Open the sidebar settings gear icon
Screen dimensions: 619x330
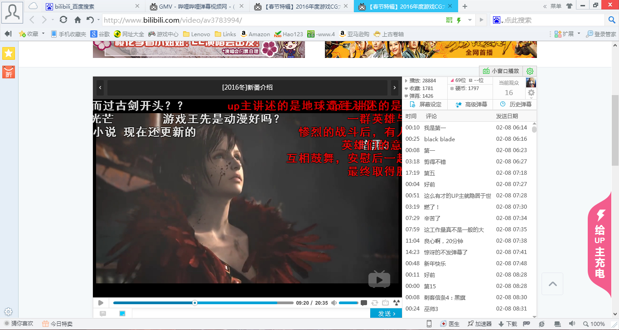coord(8,311)
